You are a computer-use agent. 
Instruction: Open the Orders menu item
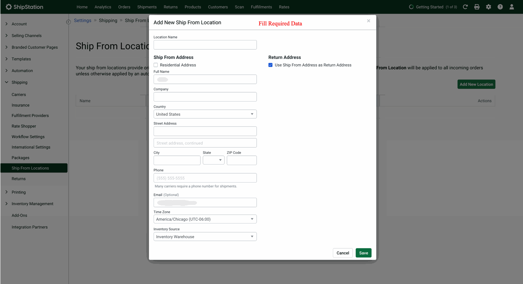point(124,7)
